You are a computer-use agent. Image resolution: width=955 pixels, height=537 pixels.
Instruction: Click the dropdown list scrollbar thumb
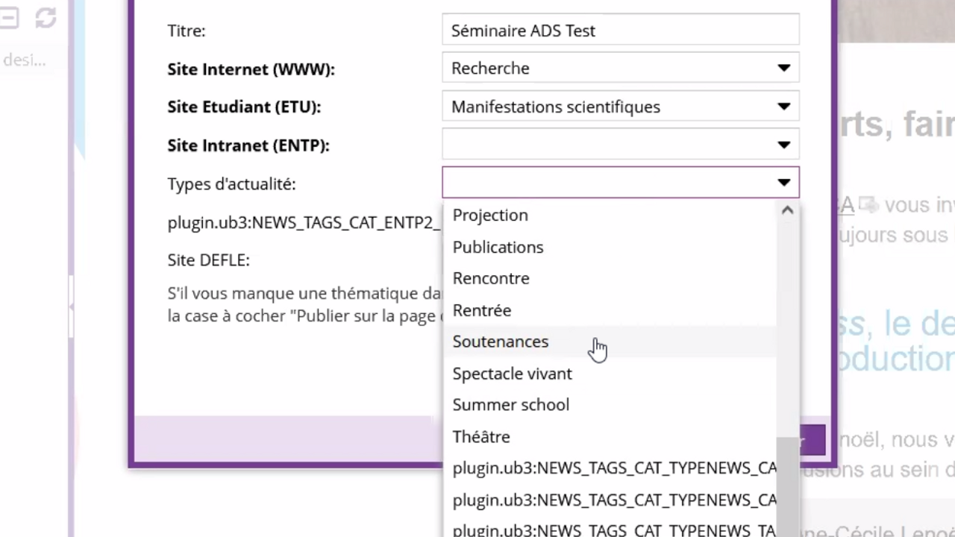coord(787,485)
